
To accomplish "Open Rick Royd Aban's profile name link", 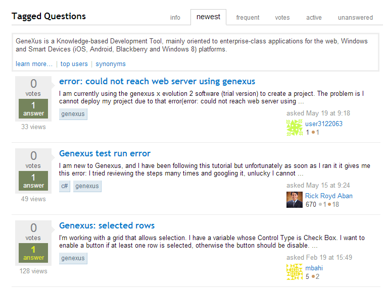I will (328, 196).
